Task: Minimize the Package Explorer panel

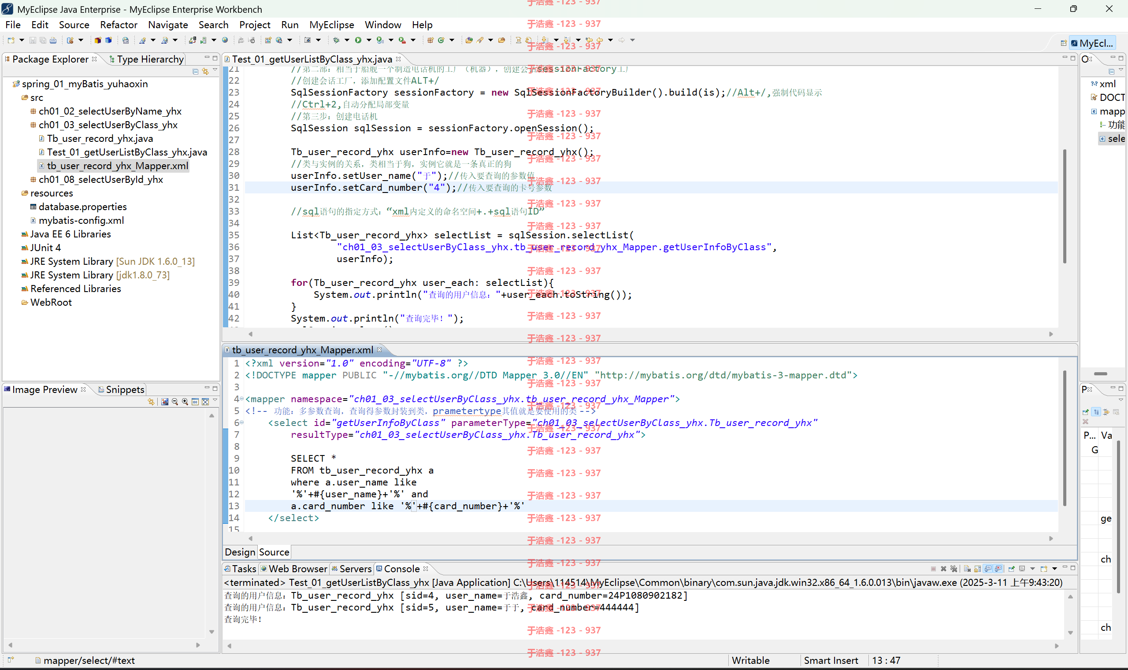Action: (207, 58)
